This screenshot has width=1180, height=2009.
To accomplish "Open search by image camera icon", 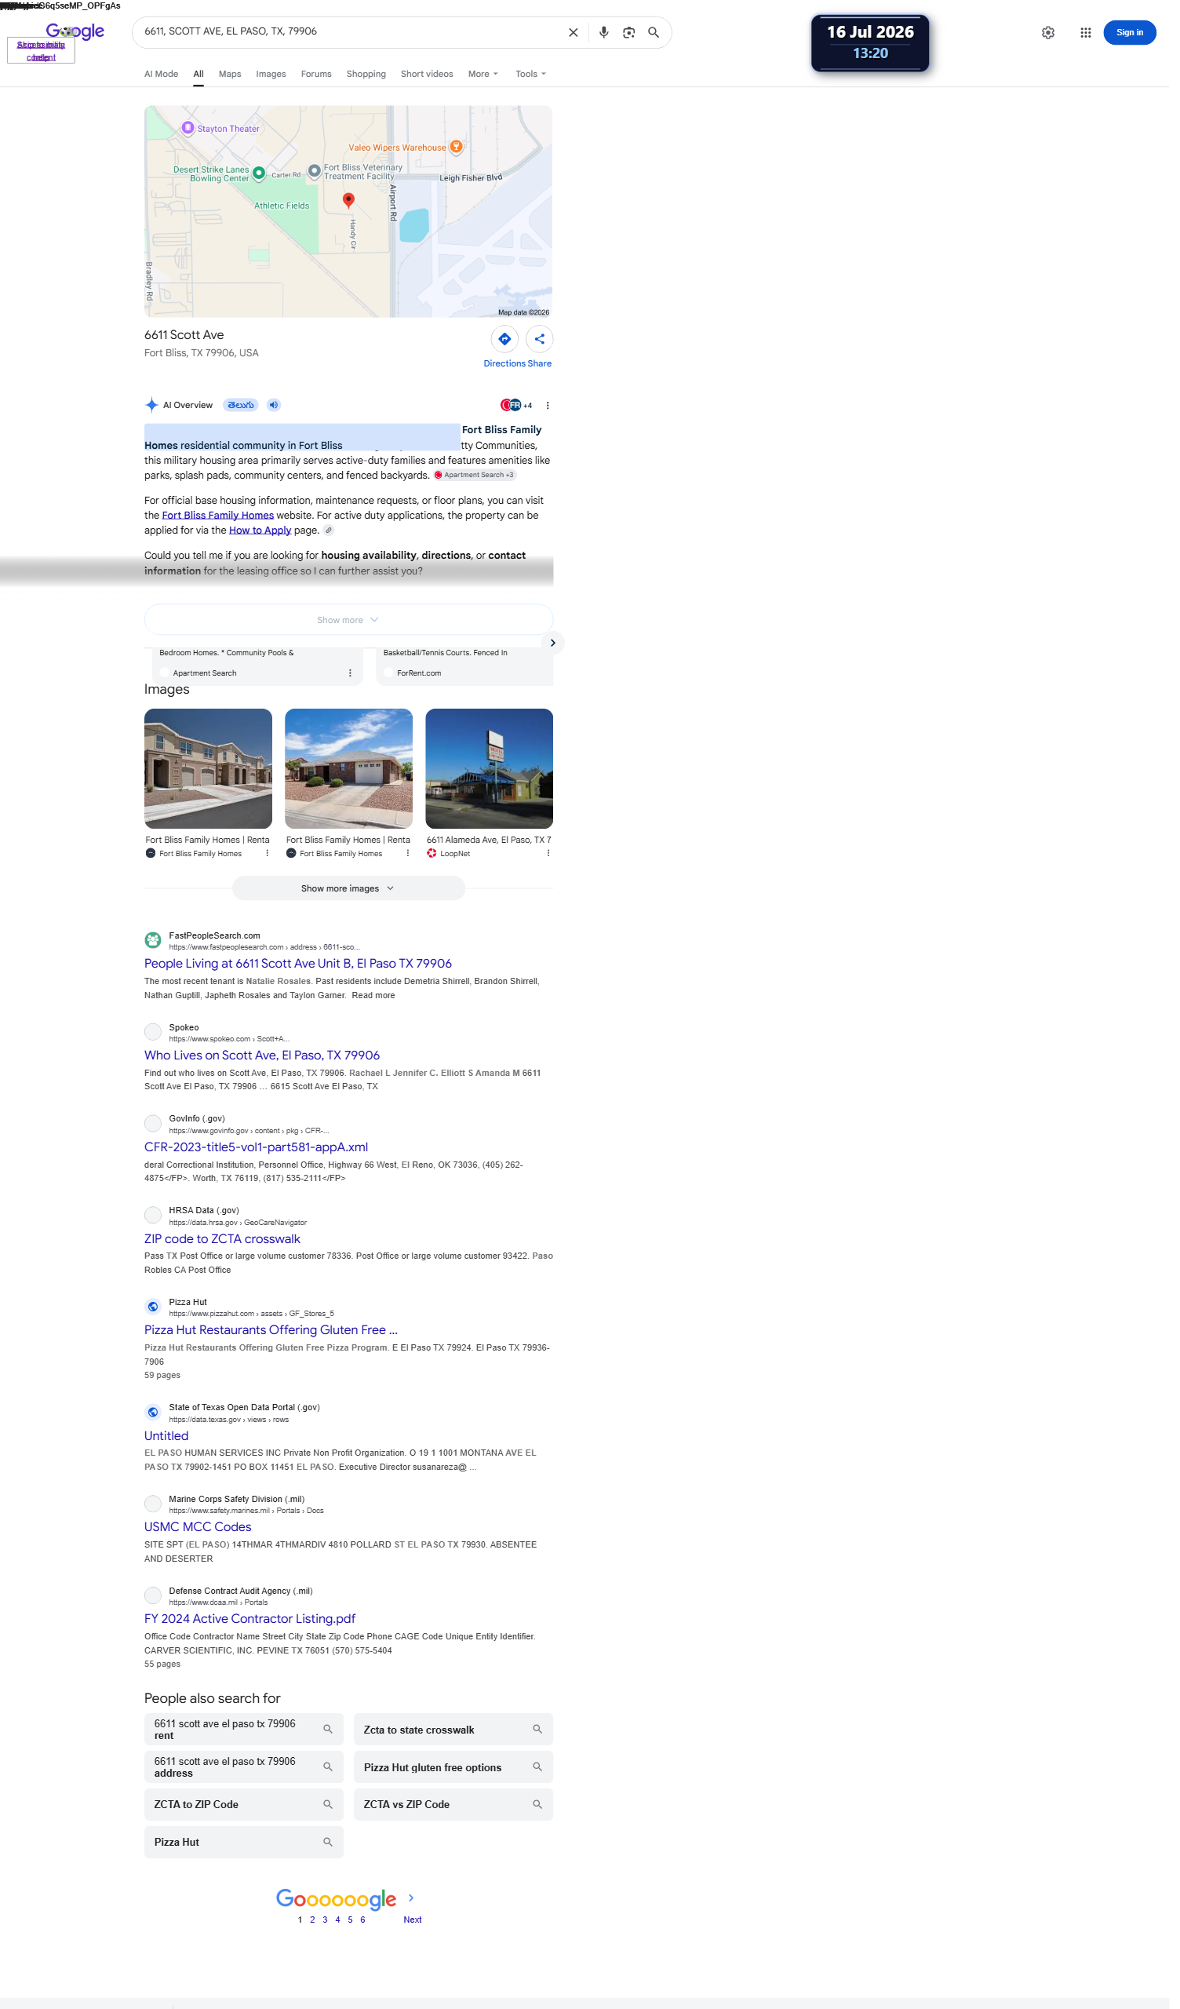I will (635, 33).
